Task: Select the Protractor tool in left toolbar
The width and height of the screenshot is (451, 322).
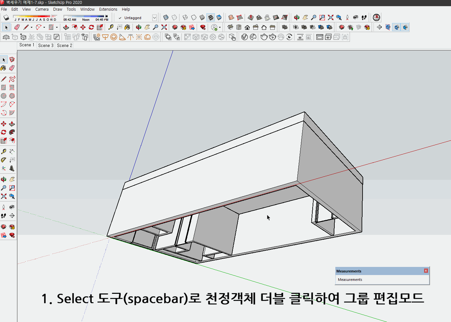Action: pyautogui.click(x=4, y=160)
